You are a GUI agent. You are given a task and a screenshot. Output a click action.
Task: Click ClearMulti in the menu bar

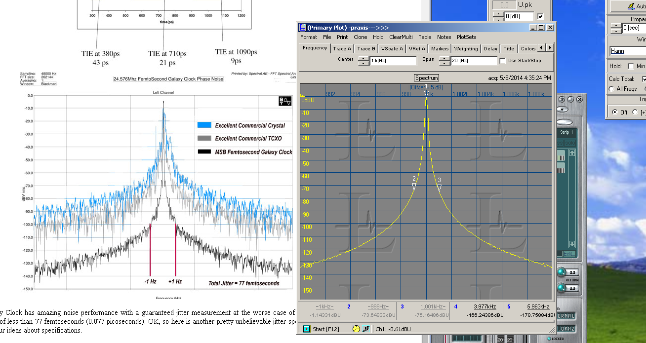401,37
